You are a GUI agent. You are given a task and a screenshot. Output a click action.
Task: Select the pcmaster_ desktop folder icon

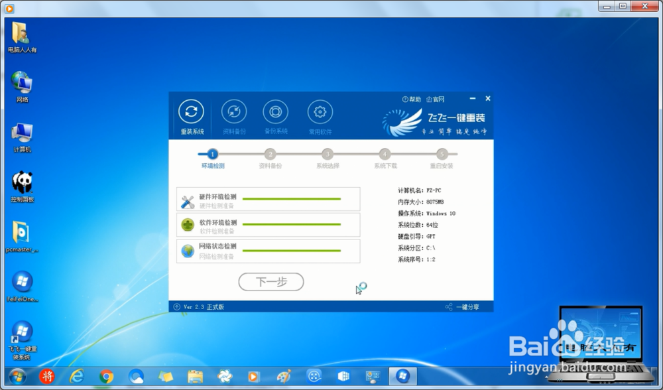tap(22, 237)
